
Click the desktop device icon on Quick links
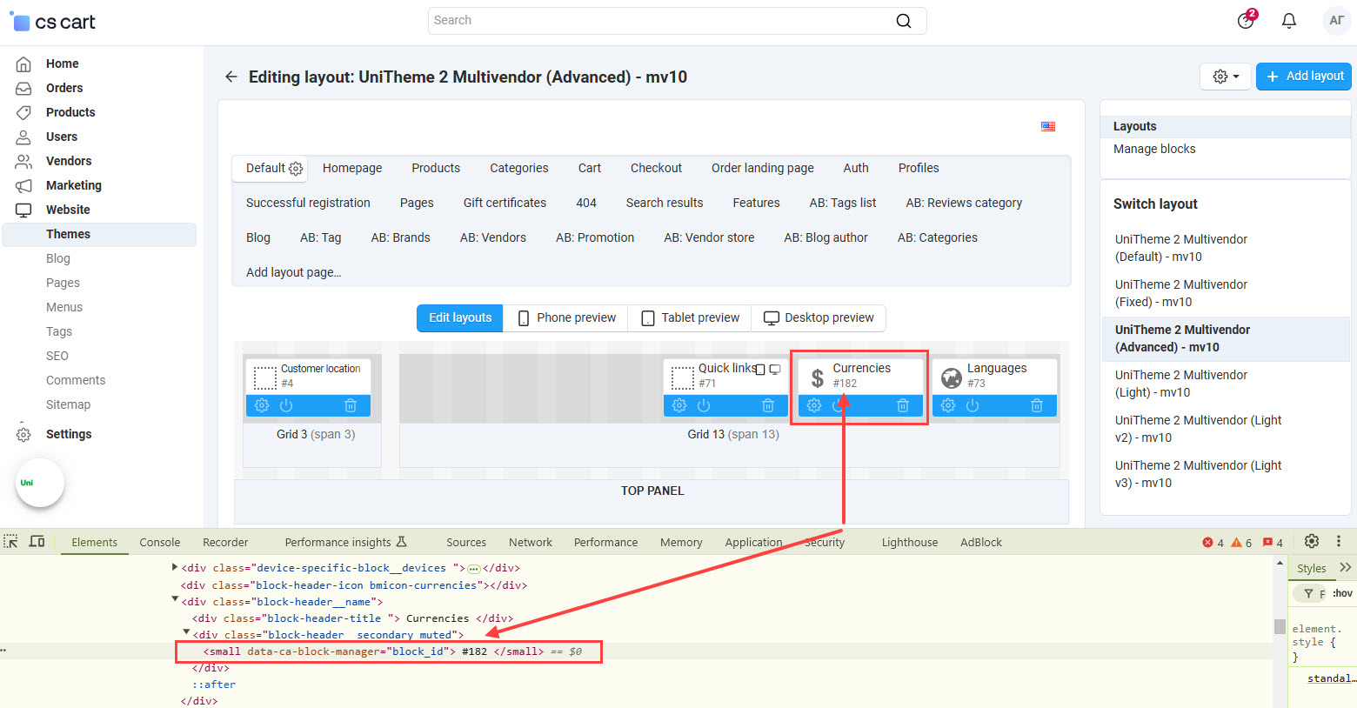775,370
